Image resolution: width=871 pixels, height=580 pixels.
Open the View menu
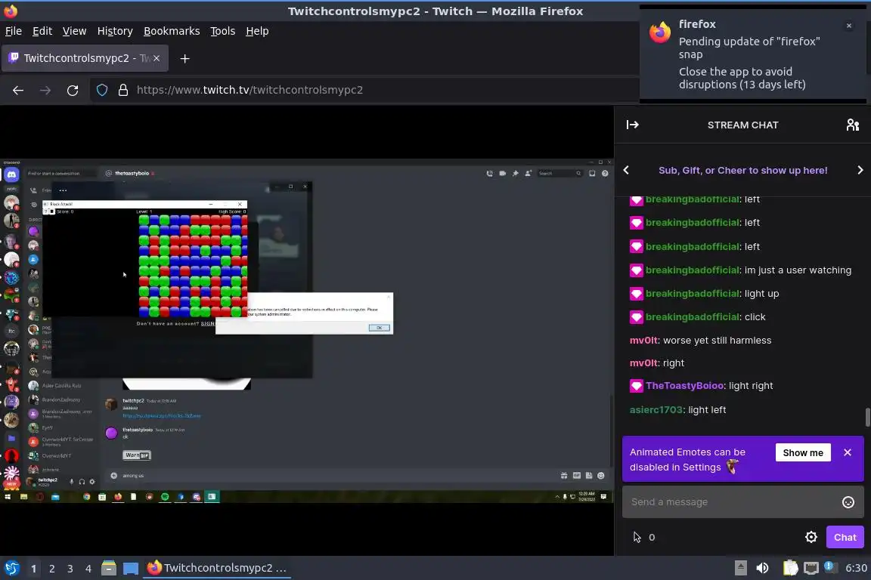(74, 31)
